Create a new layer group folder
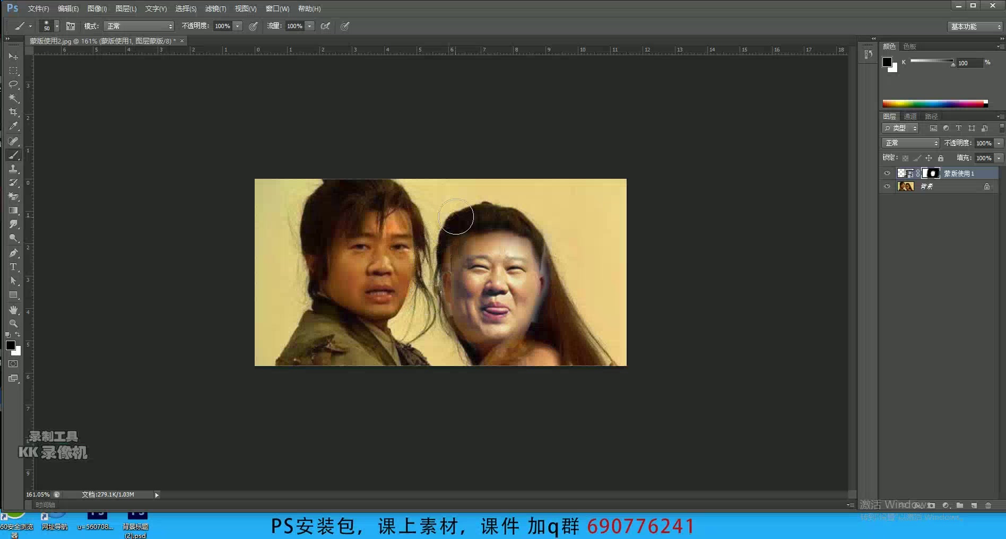This screenshot has height=539, width=1006. (960, 506)
